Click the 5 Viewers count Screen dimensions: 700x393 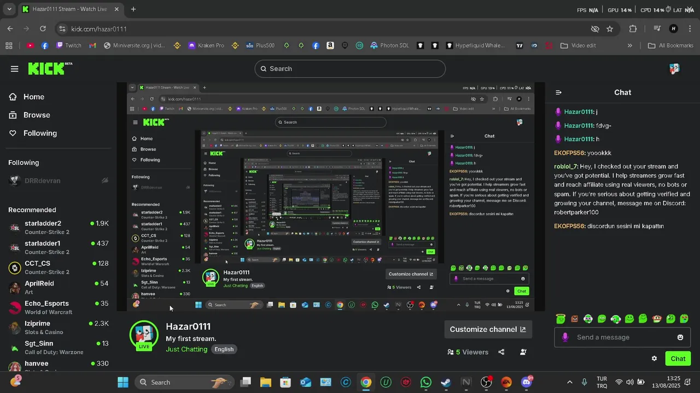[x=468, y=352]
